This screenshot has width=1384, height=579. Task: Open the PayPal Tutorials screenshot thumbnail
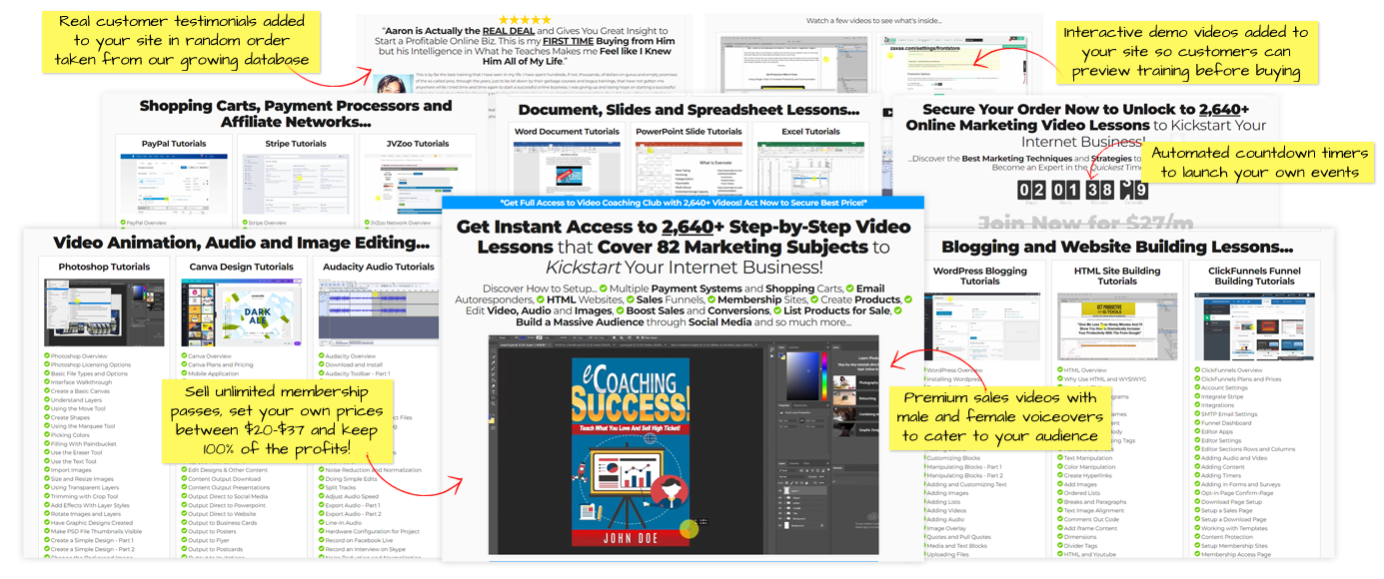click(174, 185)
